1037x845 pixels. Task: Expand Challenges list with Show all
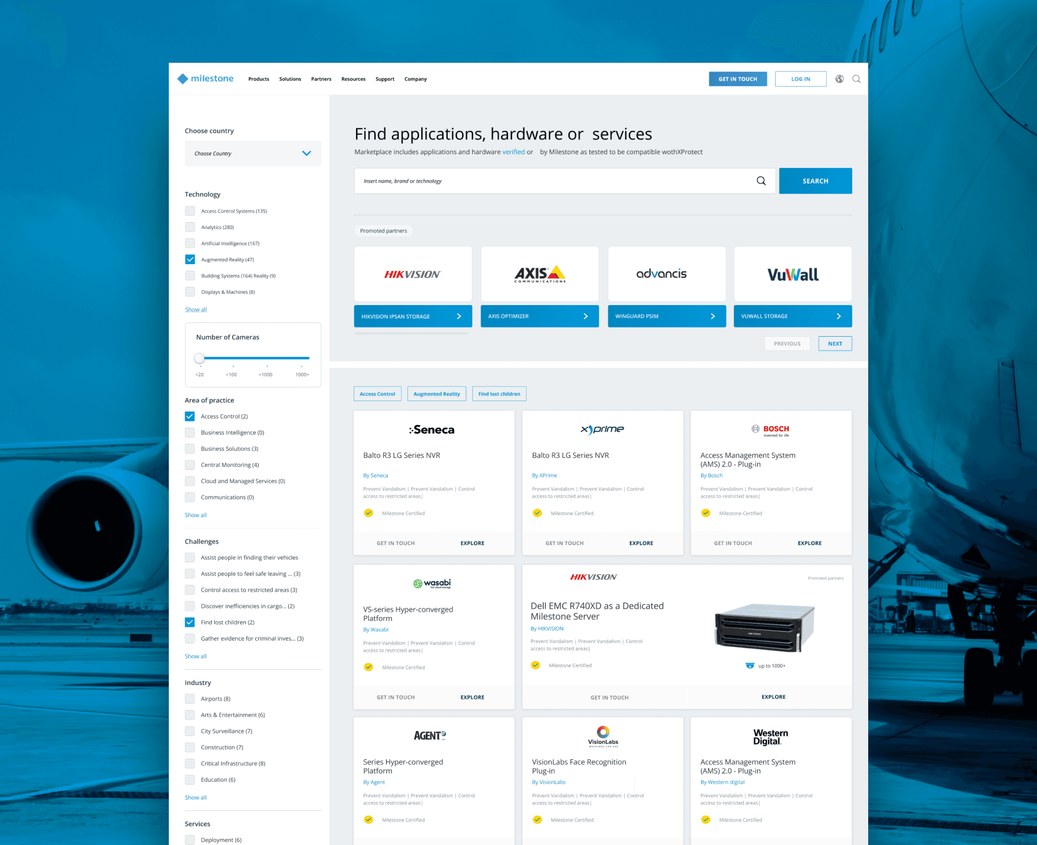click(195, 656)
